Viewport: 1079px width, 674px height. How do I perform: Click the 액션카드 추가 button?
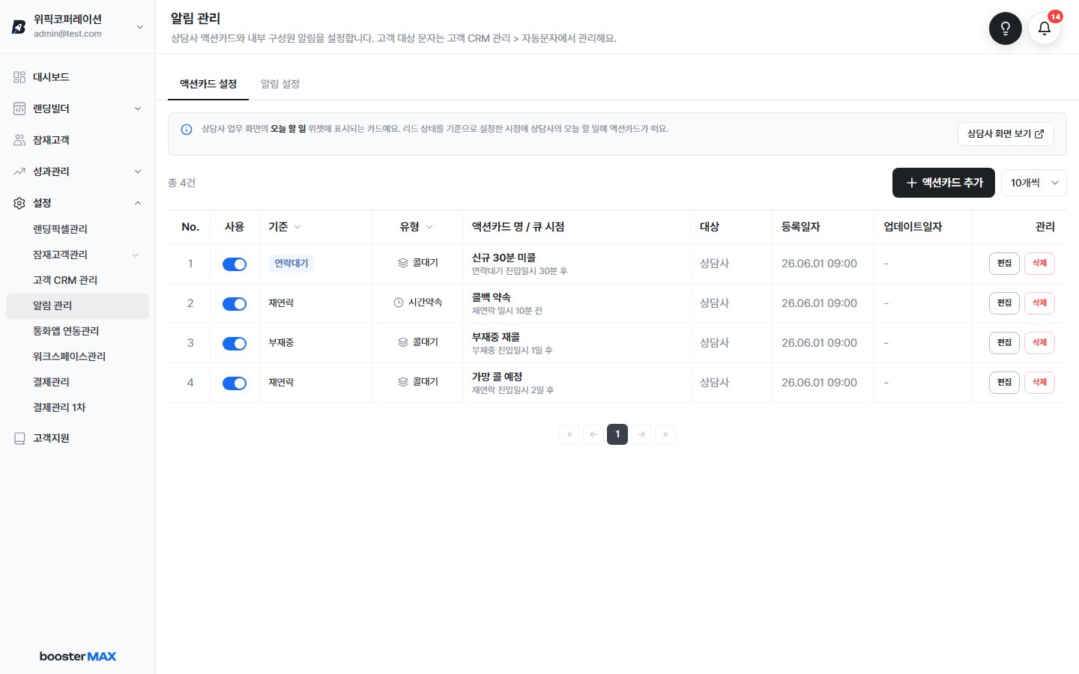(943, 183)
